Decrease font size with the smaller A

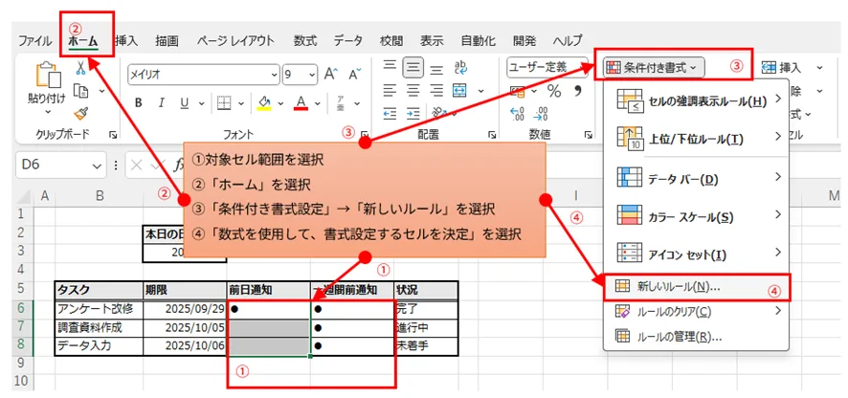(354, 75)
